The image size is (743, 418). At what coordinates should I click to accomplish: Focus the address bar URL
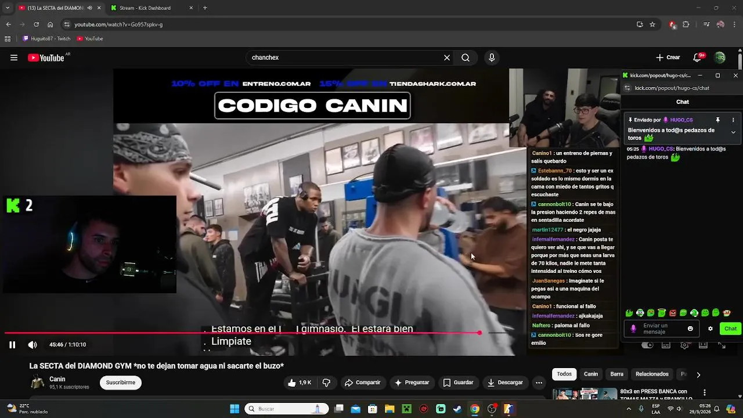118,24
